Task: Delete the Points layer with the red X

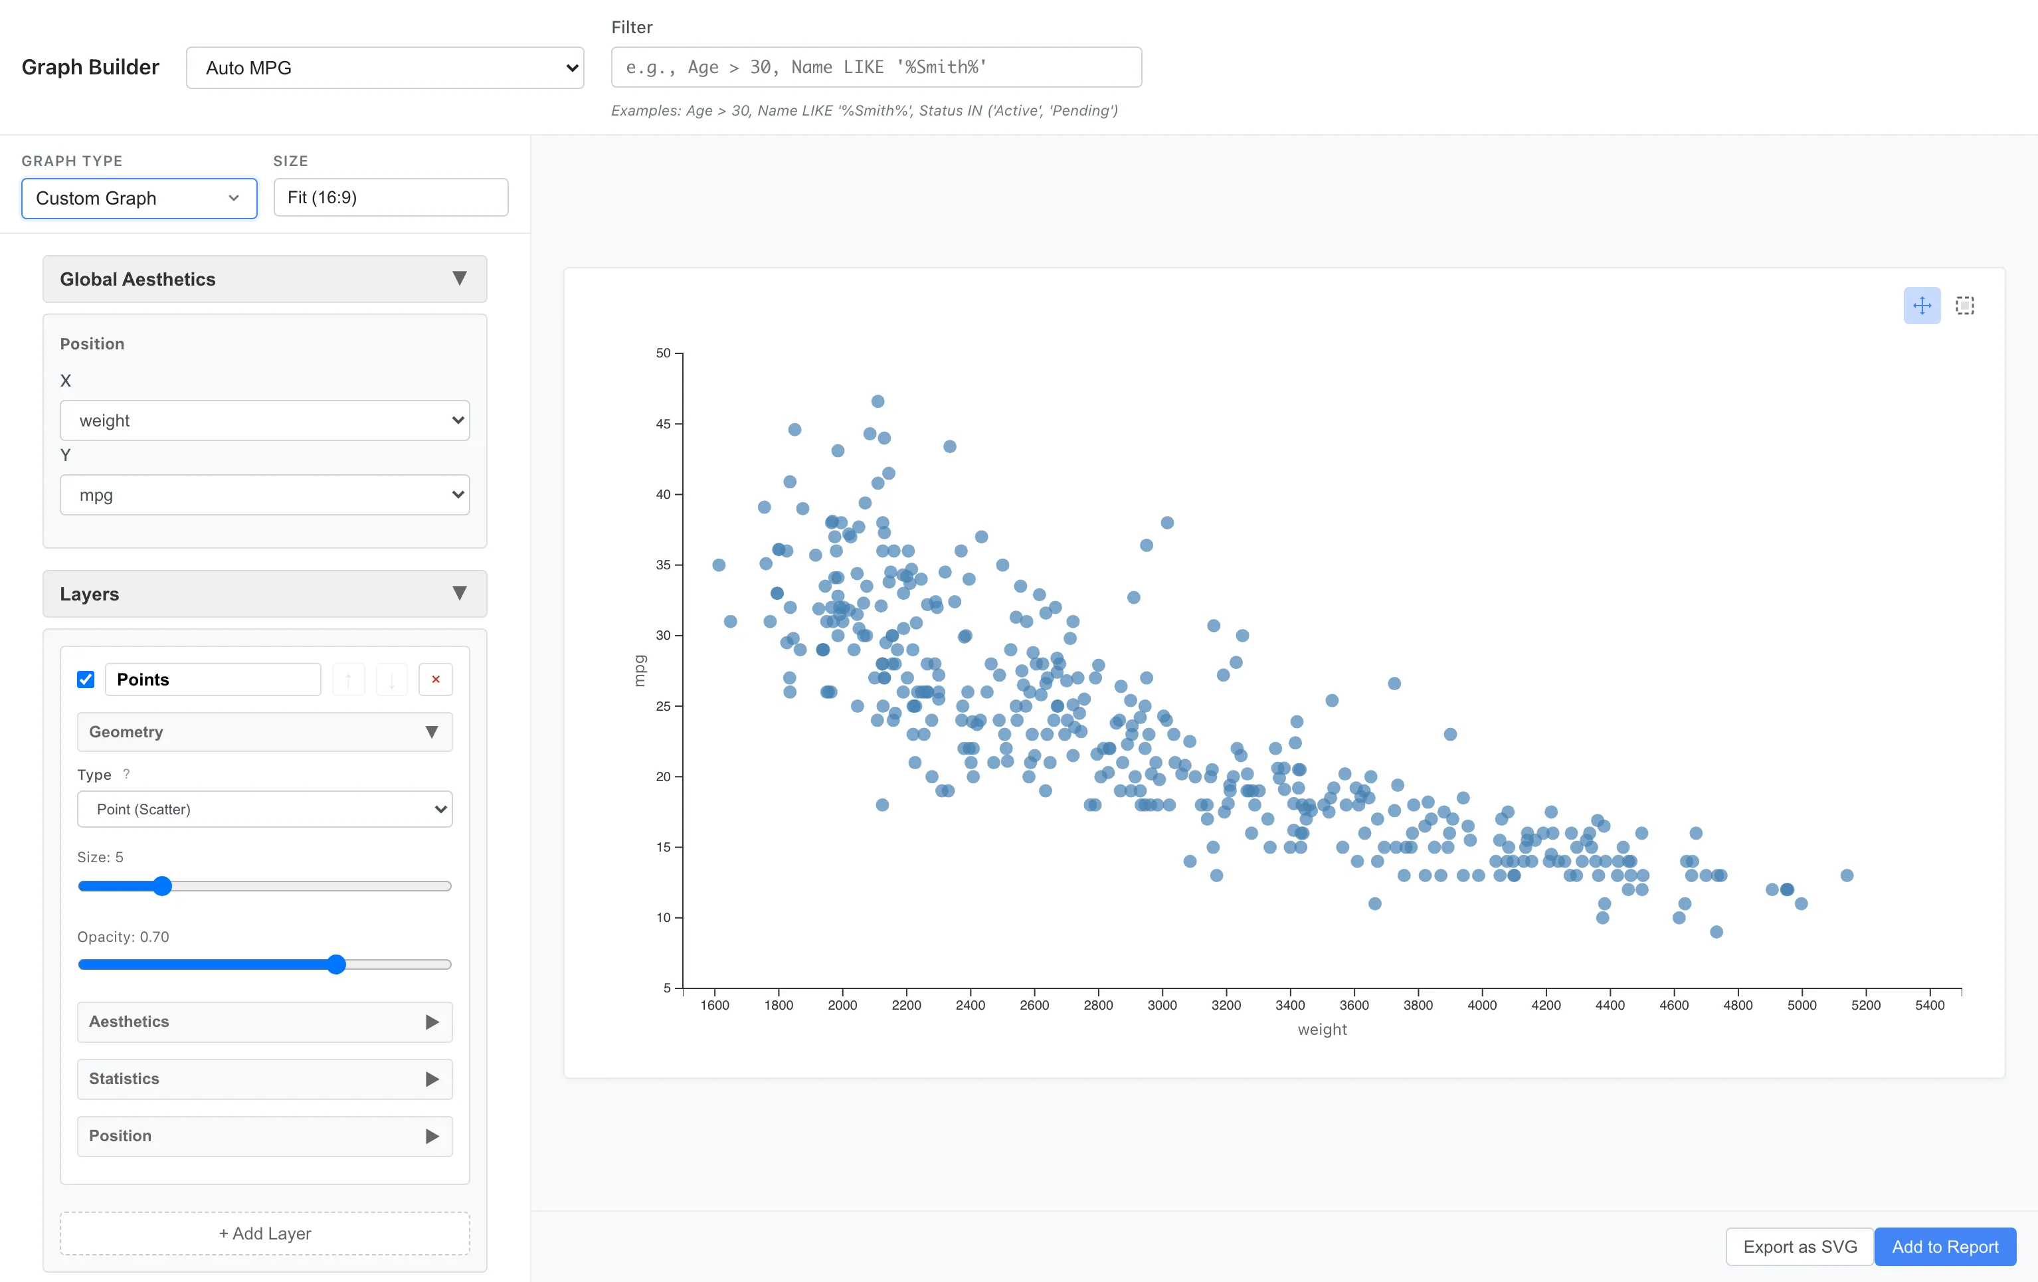Action: click(435, 679)
